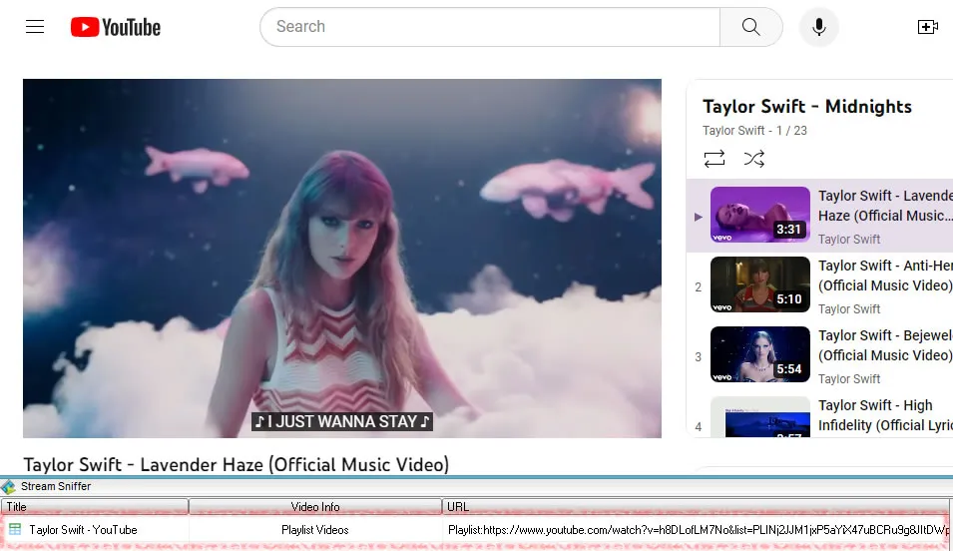953x551 pixels.
Task: Toggle playlist loop button
Action: click(x=715, y=159)
